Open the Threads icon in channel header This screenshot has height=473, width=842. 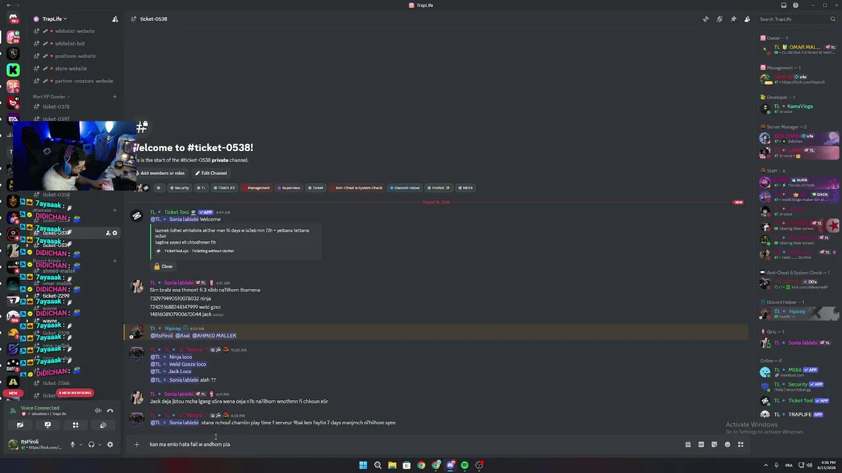(x=706, y=19)
